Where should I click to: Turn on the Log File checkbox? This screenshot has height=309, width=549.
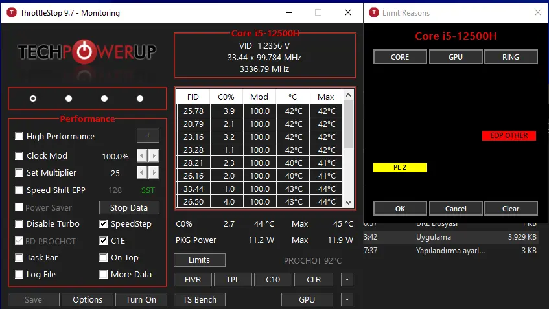(19, 275)
